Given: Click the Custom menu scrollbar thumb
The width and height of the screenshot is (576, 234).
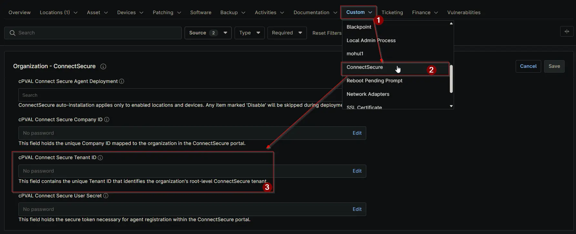Looking at the screenshot, I should coord(451,79).
